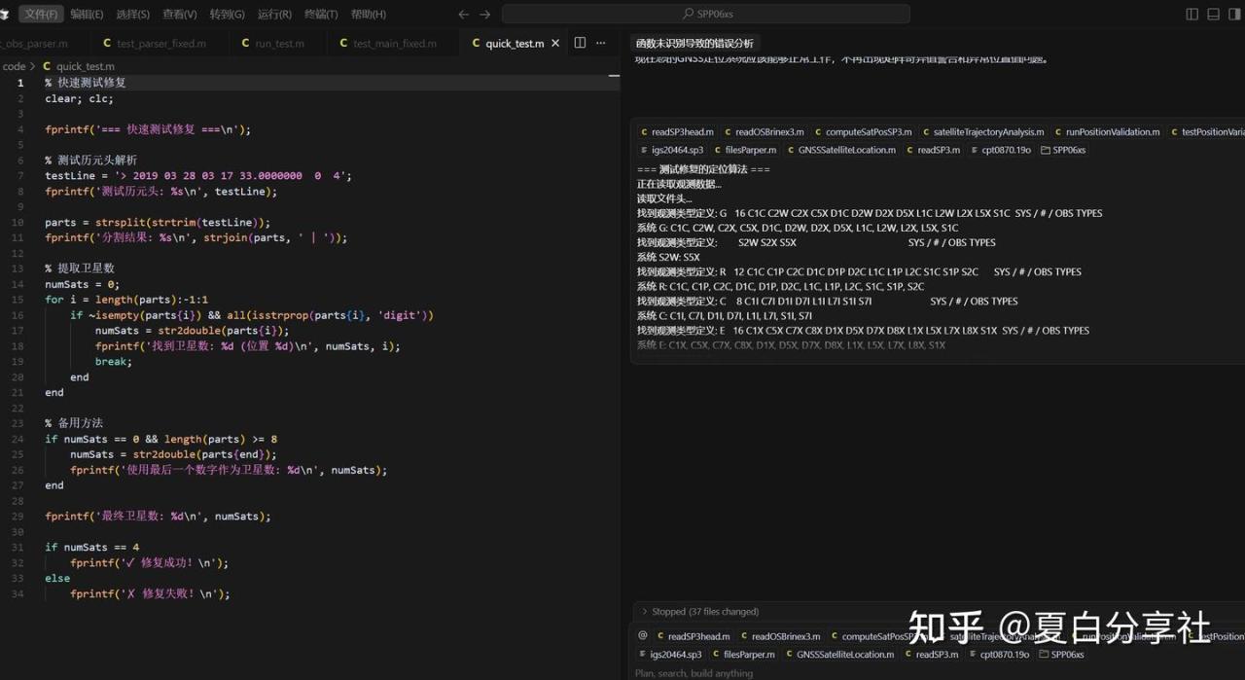
Task: Open the 帮助(H) menu
Action: [368, 15]
